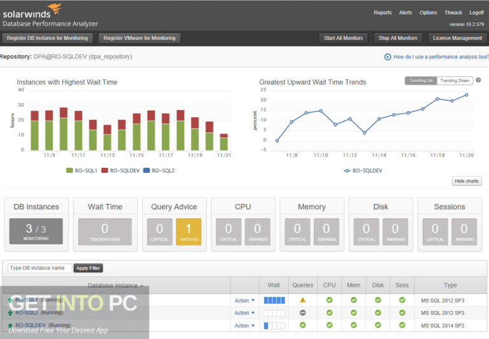Click the RO-SQLDEV wait bar indicator
The image size is (489, 339).
click(274, 326)
